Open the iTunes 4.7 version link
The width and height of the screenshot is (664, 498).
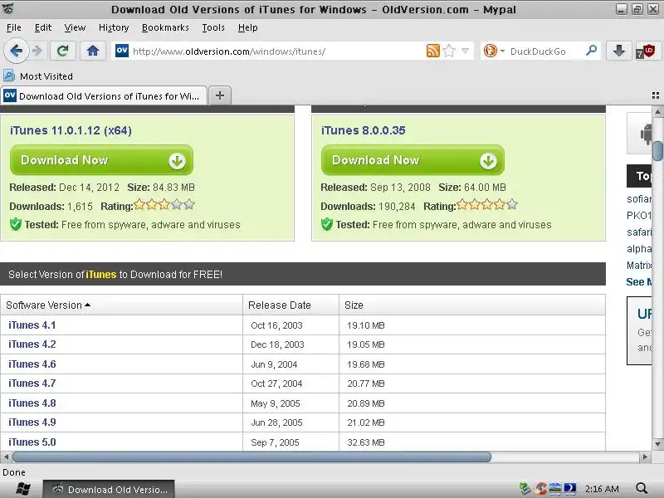click(x=32, y=383)
